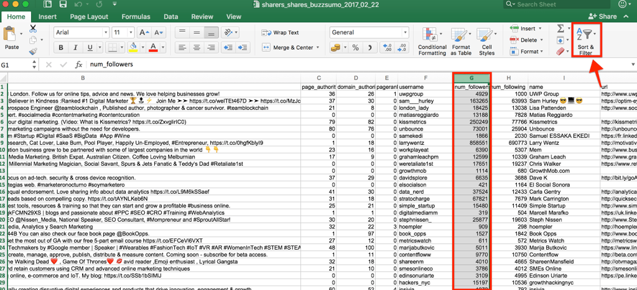Click the name cell Larry Wentz
The image size is (637, 290).
pyautogui.click(x=564, y=143)
